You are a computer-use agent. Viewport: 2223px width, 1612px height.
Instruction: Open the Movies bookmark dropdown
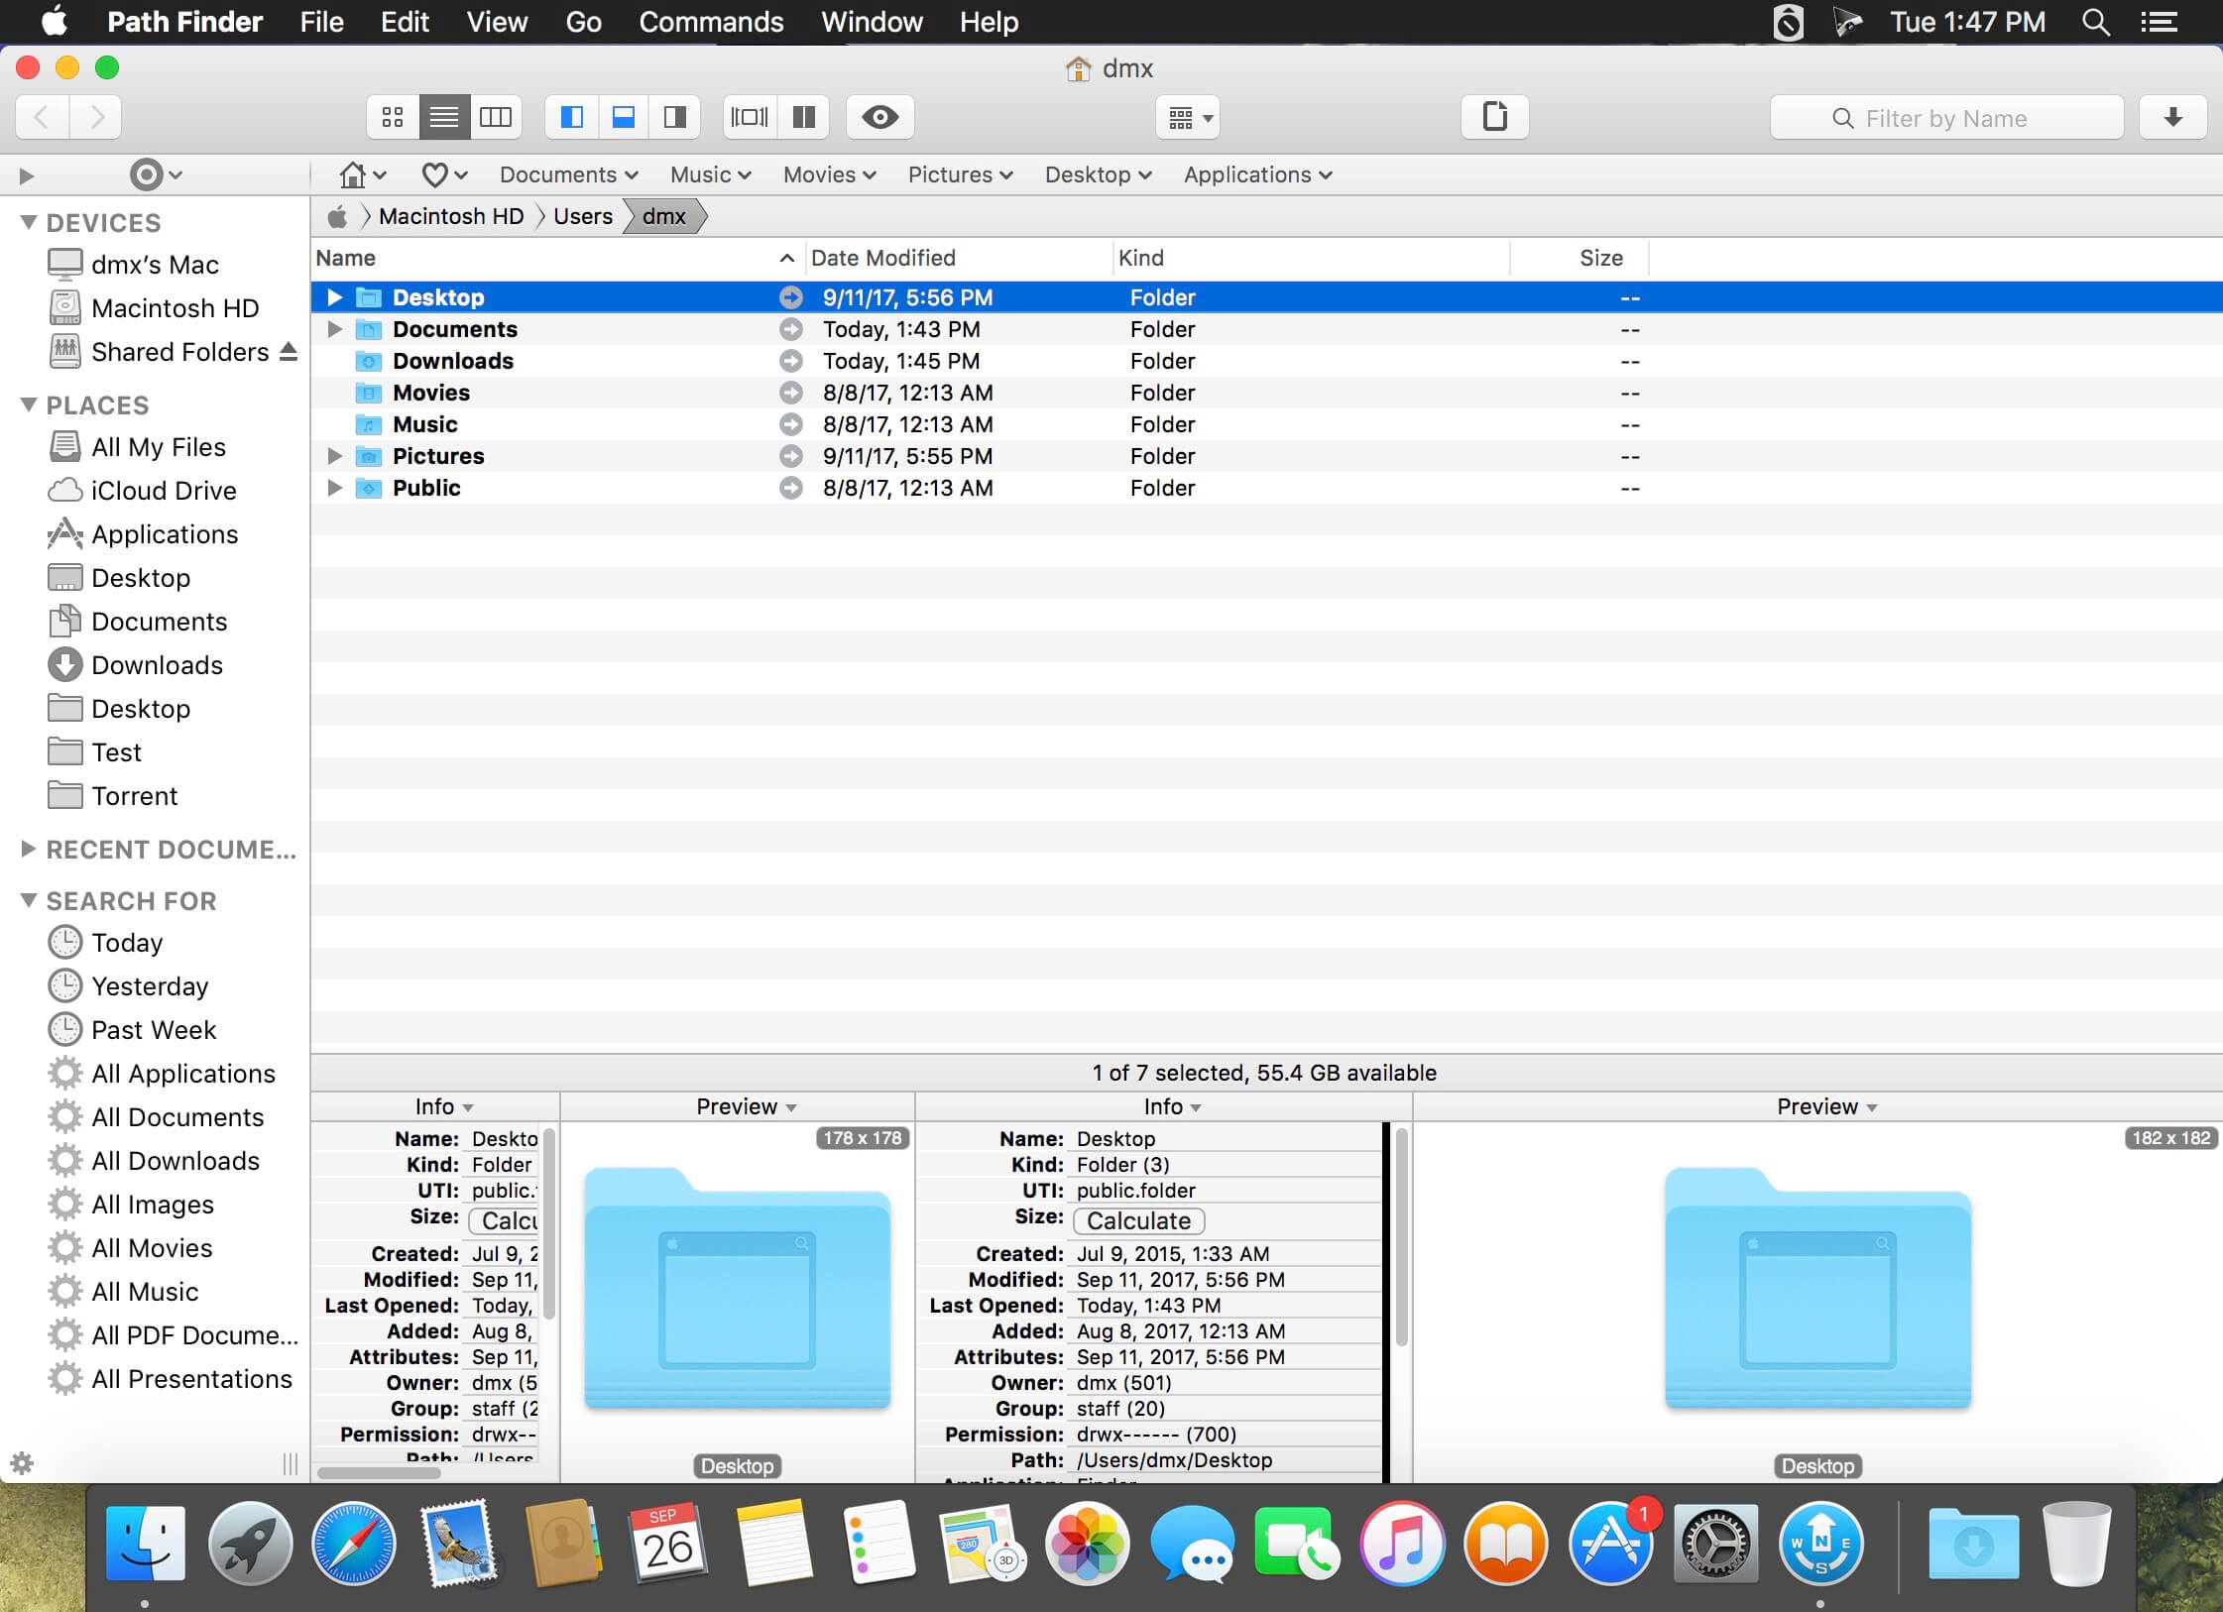point(829,175)
